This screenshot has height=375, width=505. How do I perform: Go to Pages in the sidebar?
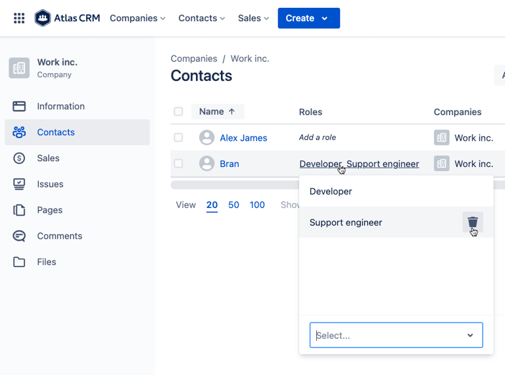pos(50,210)
